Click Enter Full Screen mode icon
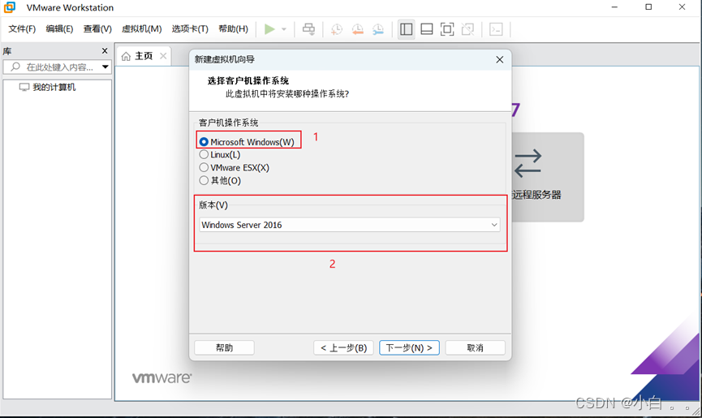The height and width of the screenshot is (418, 702). (447, 29)
